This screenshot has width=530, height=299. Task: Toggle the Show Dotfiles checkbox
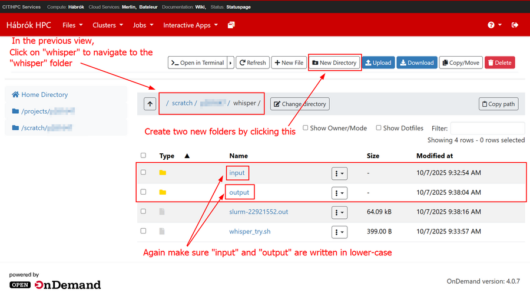(379, 128)
